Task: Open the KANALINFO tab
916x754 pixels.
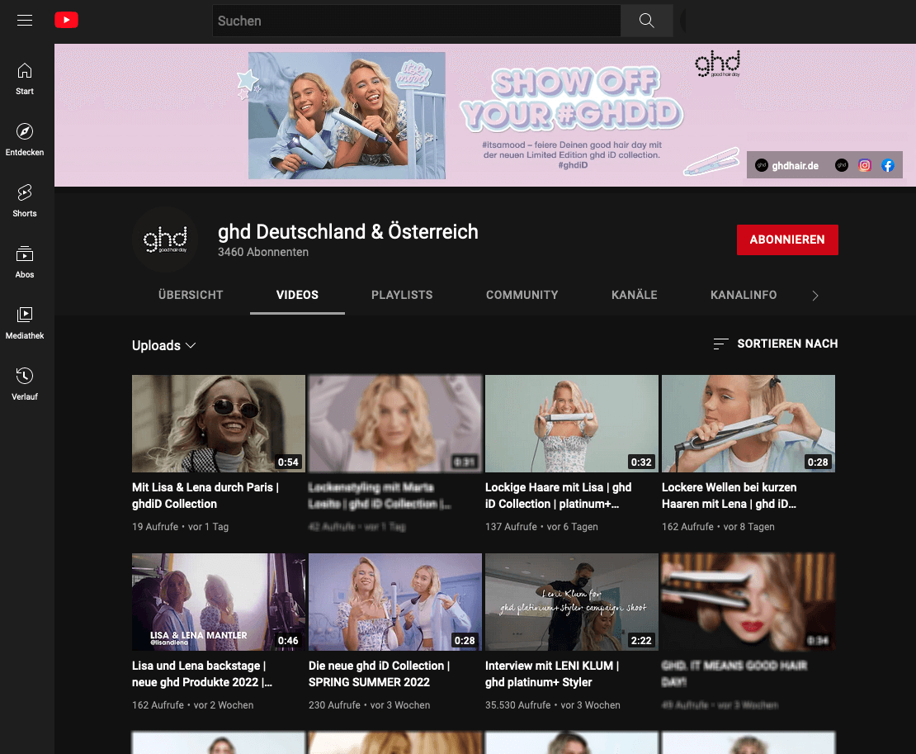Action: click(x=744, y=295)
